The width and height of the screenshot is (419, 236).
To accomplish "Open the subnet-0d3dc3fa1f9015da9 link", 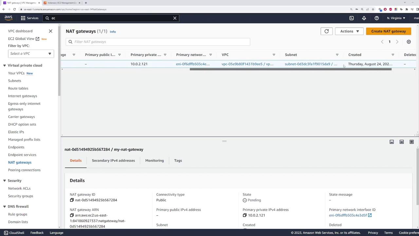I will 311,64.
